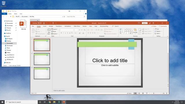Select slide 3 thumbnail
Image resolution: width=185 pixels, height=104 pixels.
(x=42, y=73)
